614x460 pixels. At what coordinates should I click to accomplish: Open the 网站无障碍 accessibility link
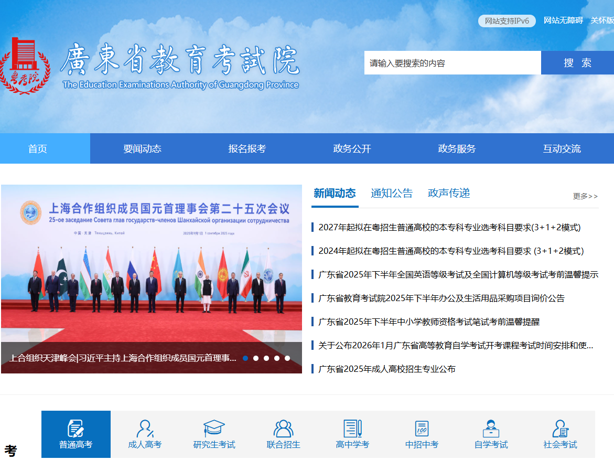[563, 20]
